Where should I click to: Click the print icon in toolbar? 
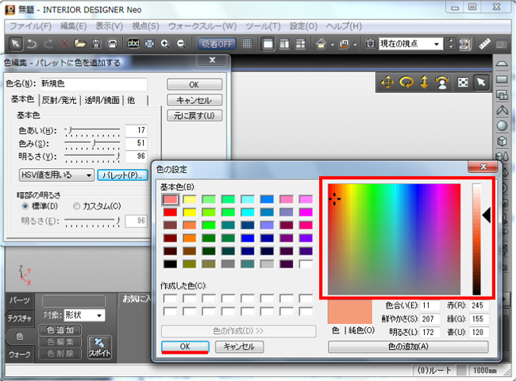113,44
